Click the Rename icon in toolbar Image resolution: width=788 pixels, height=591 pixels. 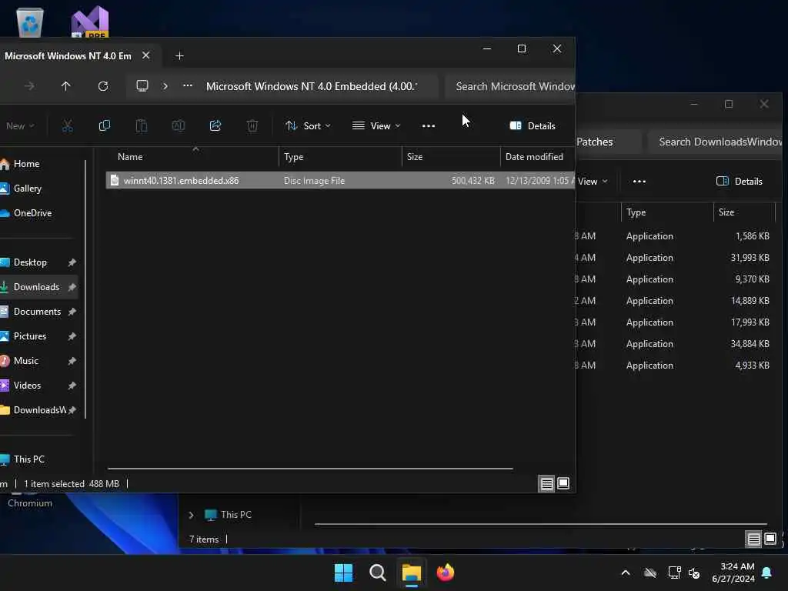point(179,125)
